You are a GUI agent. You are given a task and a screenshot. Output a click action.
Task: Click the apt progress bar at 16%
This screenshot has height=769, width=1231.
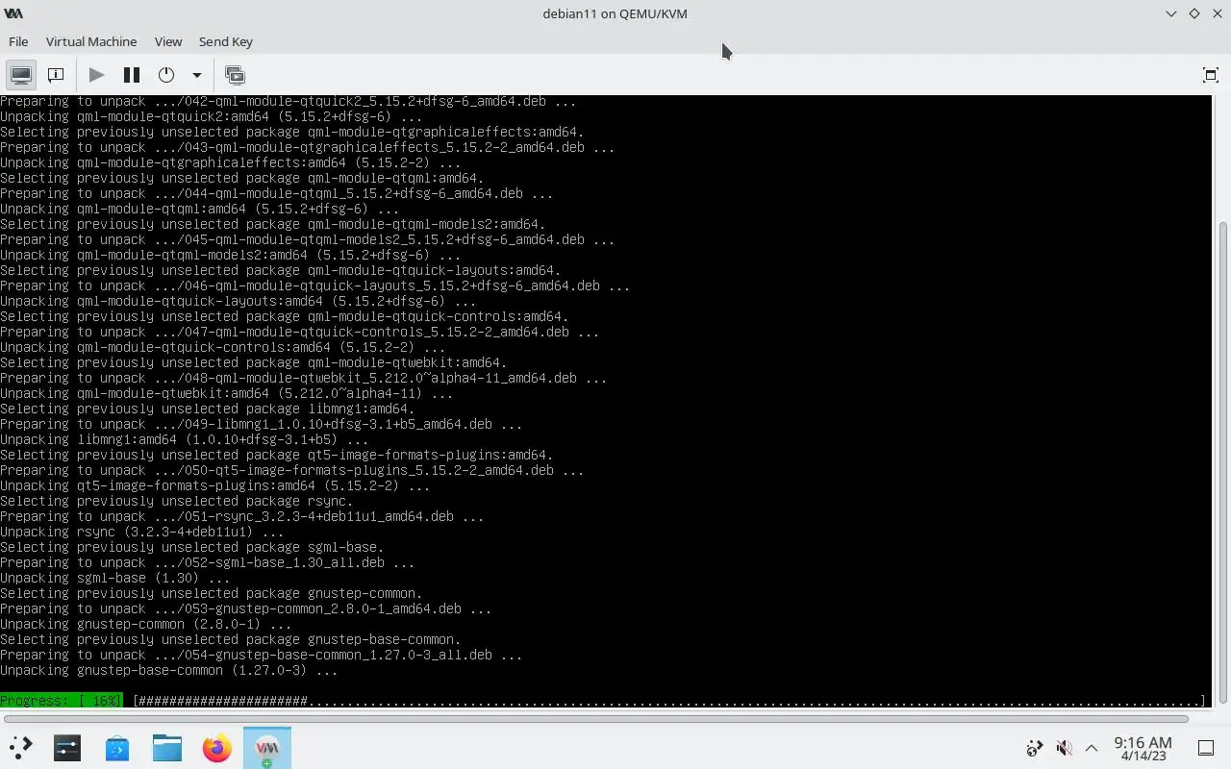point(603,701)
